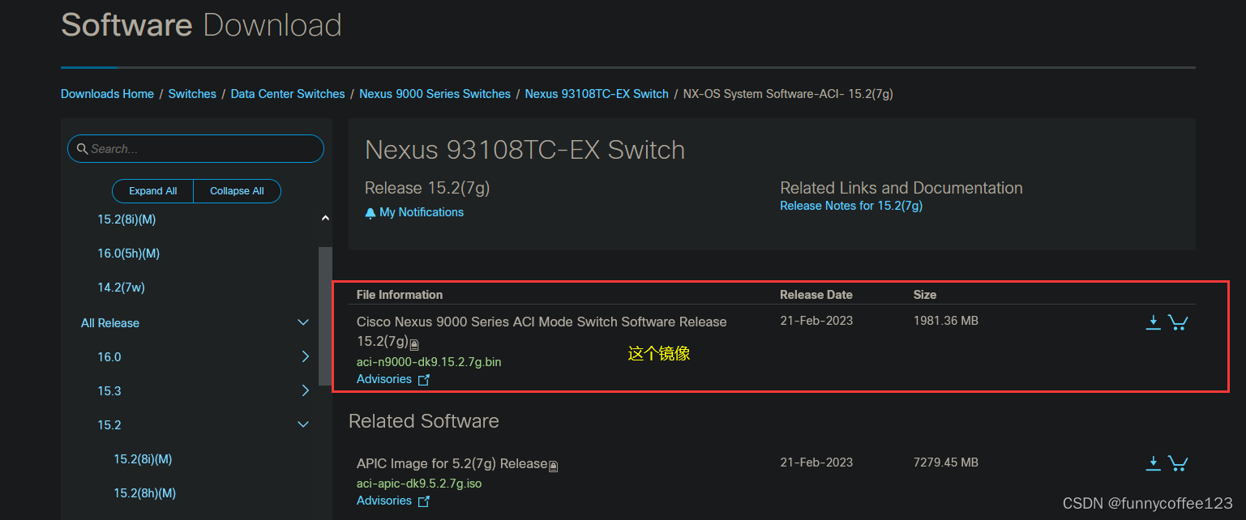1246x520 pixels.
Task: Open Nexus 9000 Series Switches breadcrumb
Action: pos(435,94)
